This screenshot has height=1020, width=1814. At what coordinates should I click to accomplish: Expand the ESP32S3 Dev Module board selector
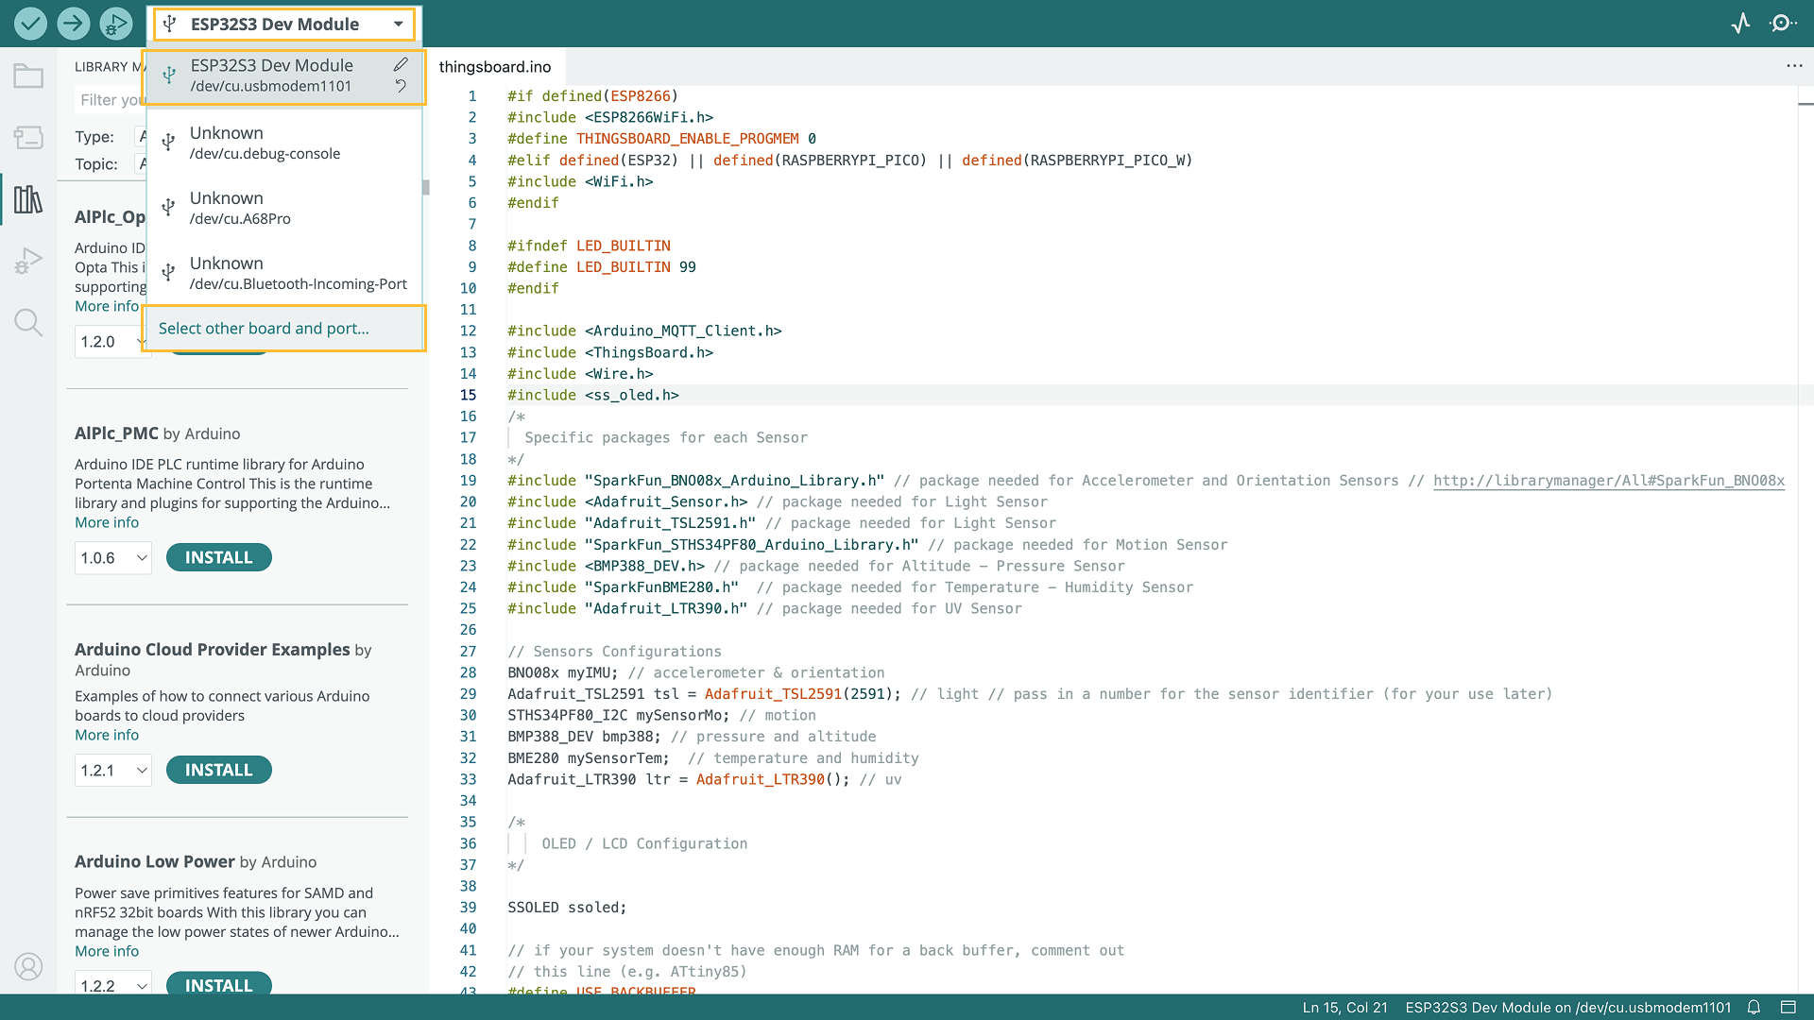point(283,24)
